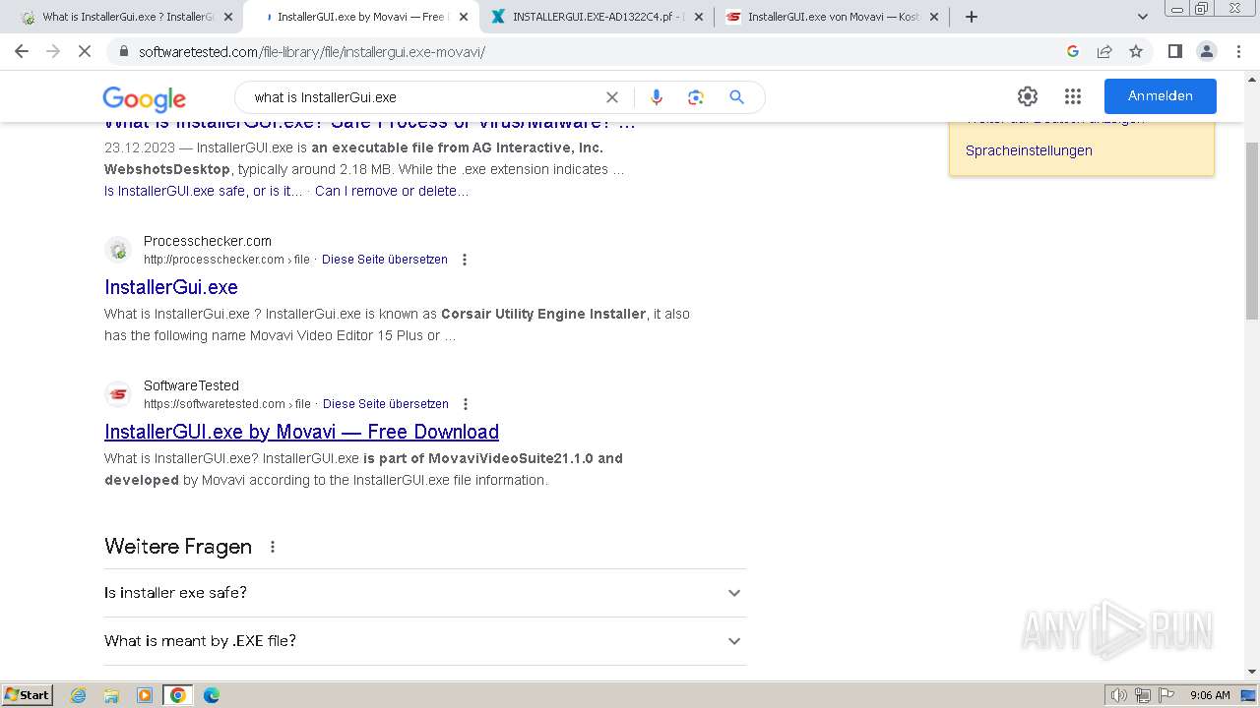Open 'Can I remove or delete...' sublink
The image size is (1260, 708).
392,191
